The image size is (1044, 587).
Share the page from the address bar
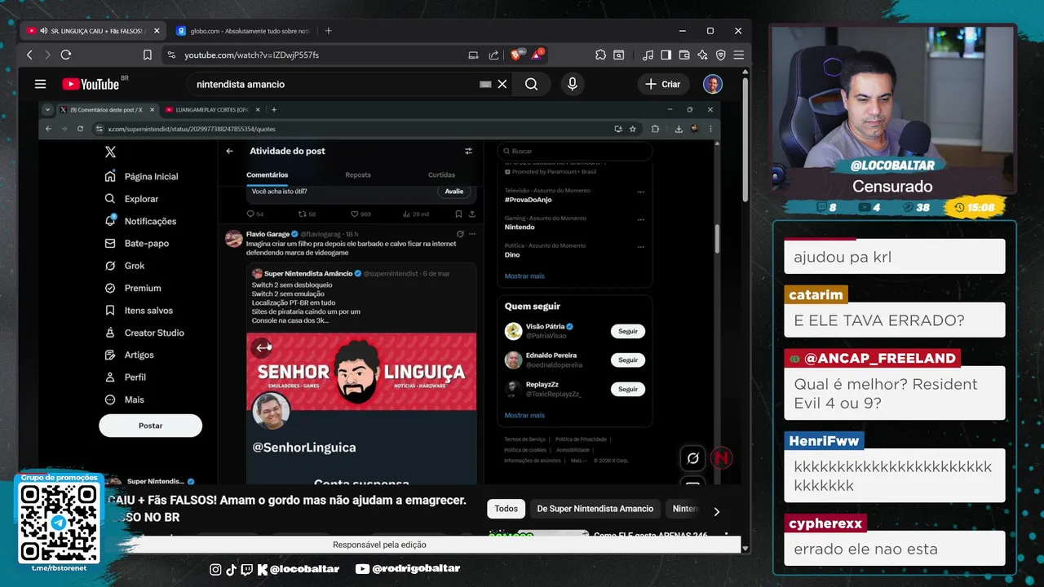[x=493, y=55]
